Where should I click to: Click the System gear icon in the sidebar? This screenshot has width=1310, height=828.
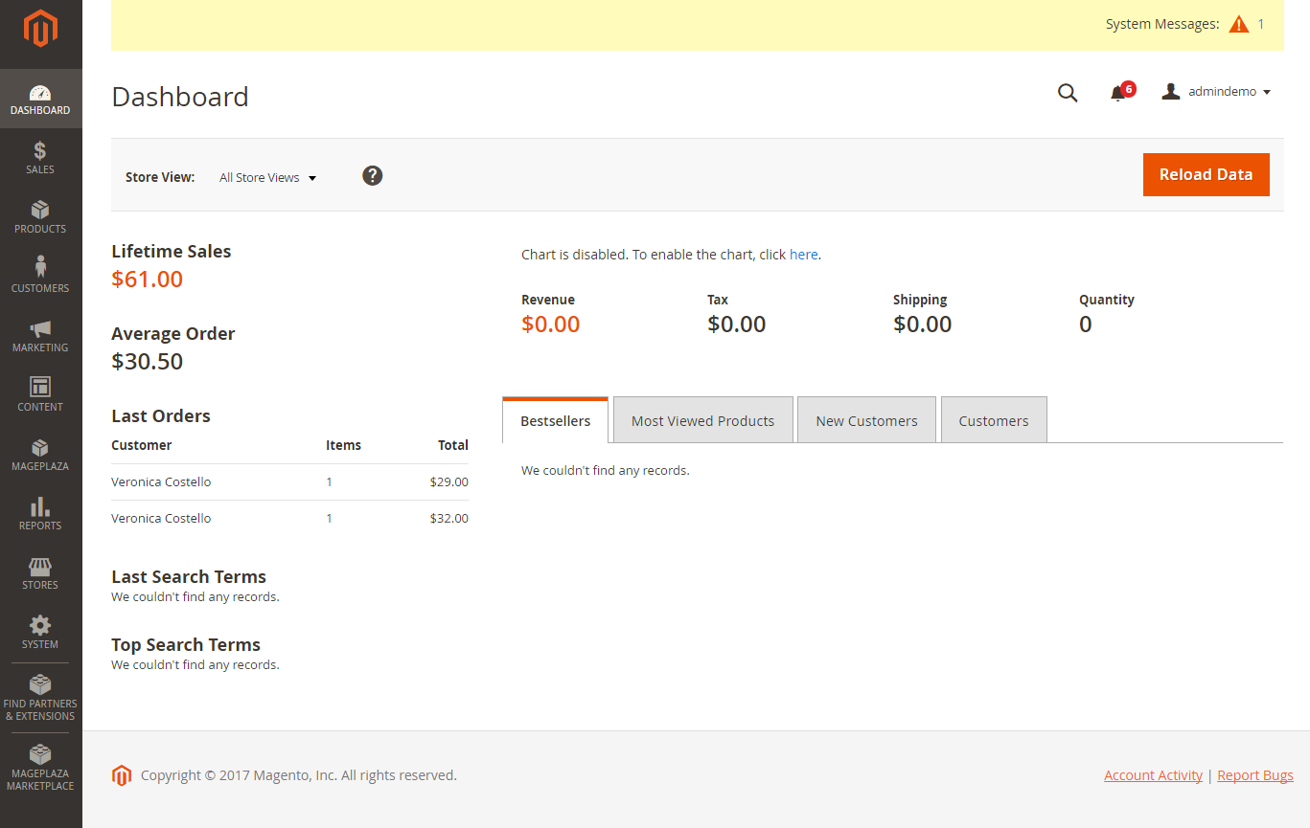(39, 631)
